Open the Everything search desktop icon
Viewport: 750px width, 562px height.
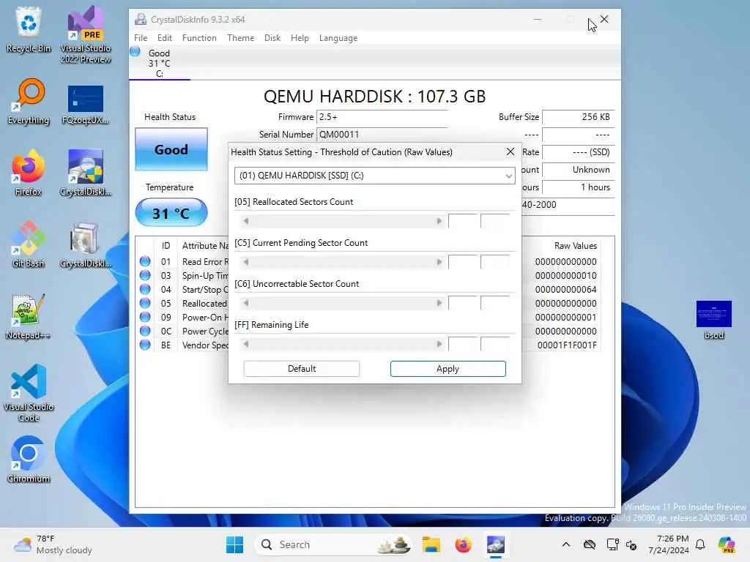point(29,101)
